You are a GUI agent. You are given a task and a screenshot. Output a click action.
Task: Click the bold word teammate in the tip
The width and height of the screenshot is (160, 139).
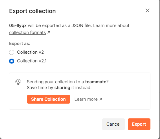coord(96,82)
